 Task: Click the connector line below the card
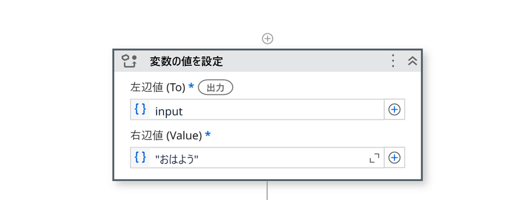click(x=267, y=191)
